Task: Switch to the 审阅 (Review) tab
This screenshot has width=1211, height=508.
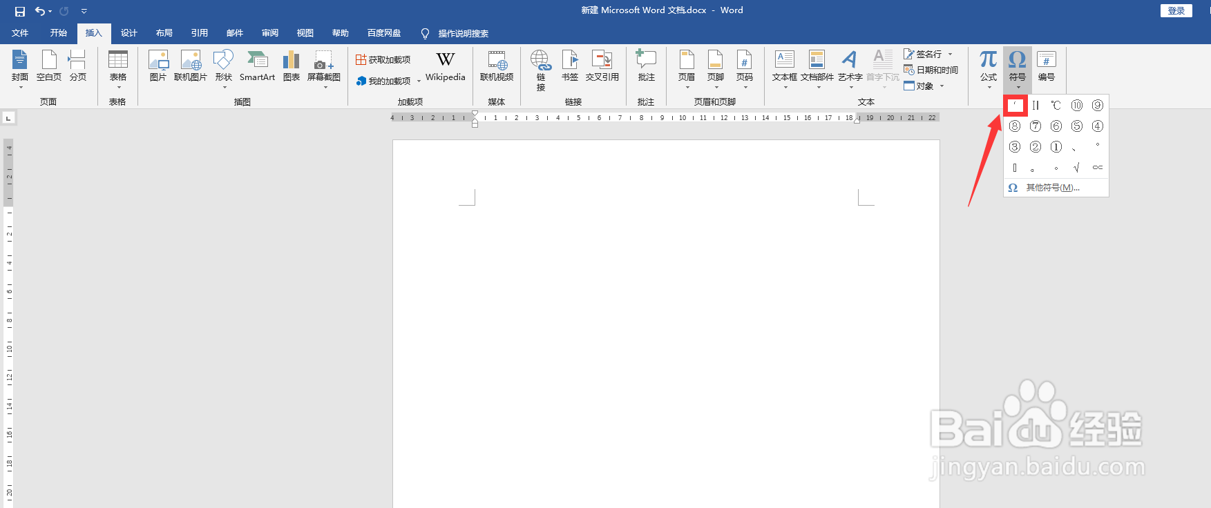Action: pos(270,33)
